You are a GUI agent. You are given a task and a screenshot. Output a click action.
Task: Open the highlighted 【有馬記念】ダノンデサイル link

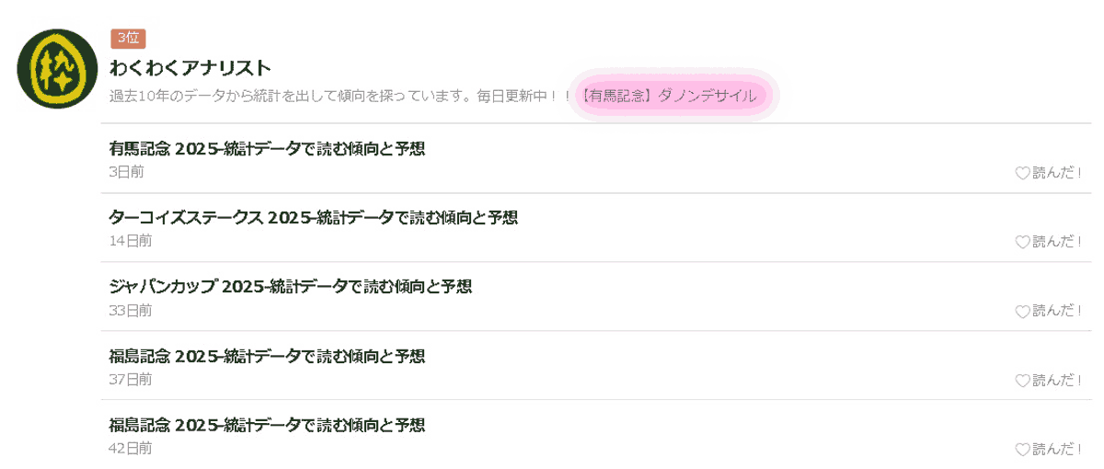click(669, 96)
